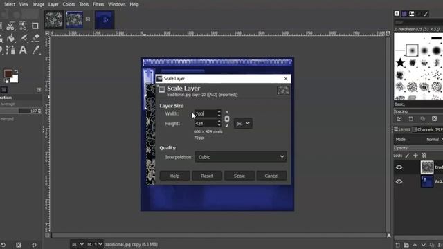
Task: Adjust the layer Opacity slider
Action: click(x=418, y=148)
